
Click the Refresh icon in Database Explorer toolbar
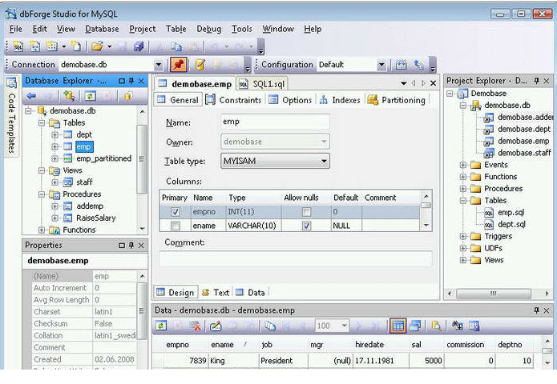pos(90,96)
